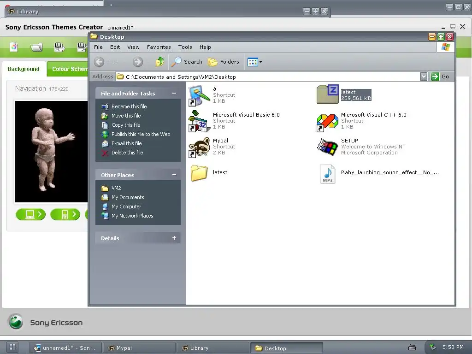Click the dancing baby preview thumbnail
This screenshot has width=472, height=354.
click(x=52, y=151)
